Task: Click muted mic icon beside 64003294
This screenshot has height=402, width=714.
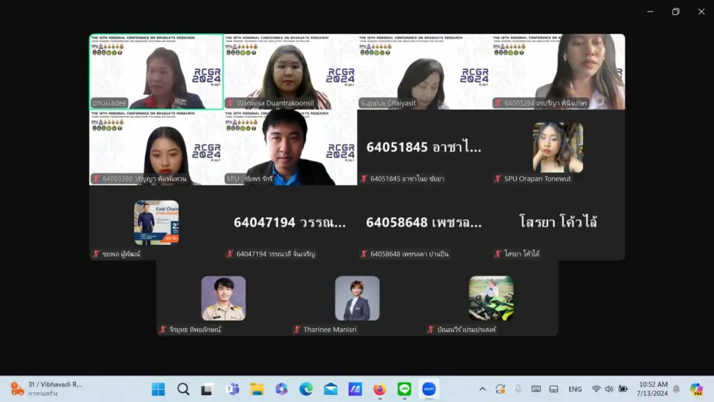Action: coord(498,103)
